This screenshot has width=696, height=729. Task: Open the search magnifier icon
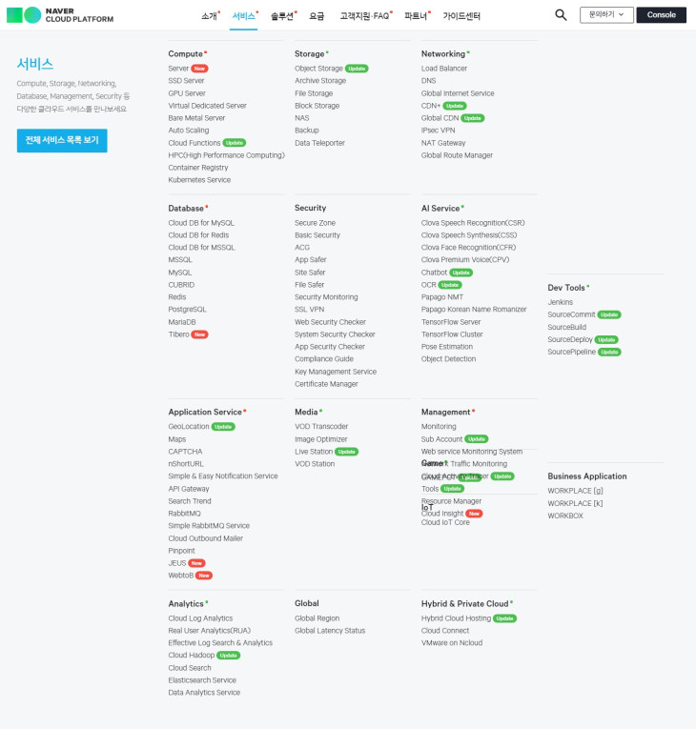(561, 15)
